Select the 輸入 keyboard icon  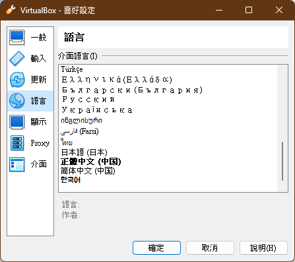click(x=17, y=59)
